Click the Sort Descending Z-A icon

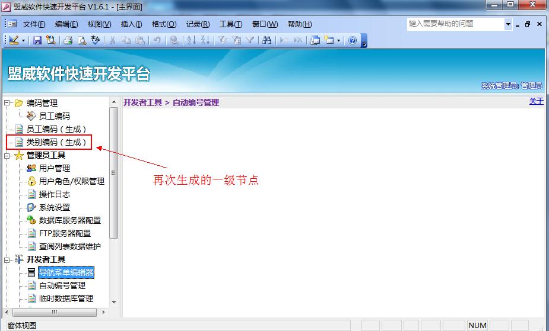(x=205, y=40)
